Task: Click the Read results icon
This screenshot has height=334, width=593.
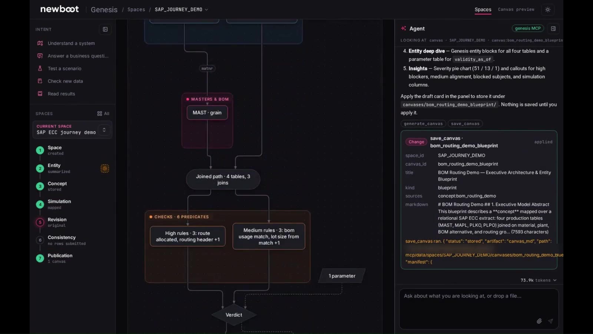Action: coord(40,94)
